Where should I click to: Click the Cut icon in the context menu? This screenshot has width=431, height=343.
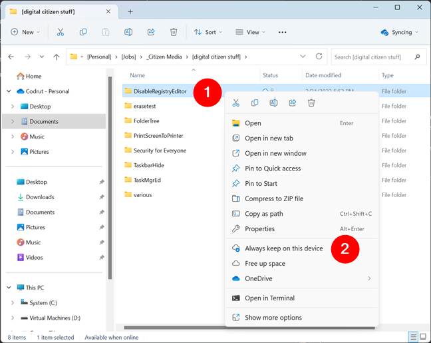235,103
